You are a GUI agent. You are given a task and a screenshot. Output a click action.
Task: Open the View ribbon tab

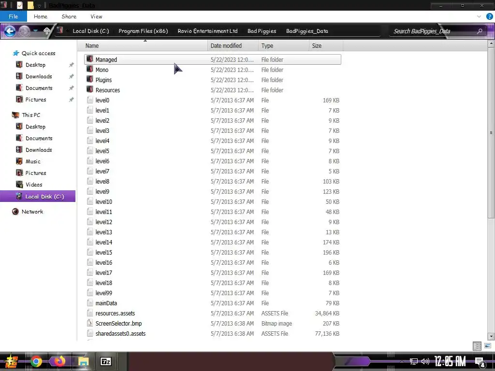tap(96, 16)
